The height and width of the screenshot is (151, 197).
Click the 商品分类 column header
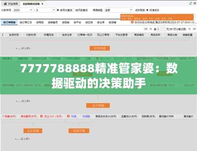coord(172,35)
